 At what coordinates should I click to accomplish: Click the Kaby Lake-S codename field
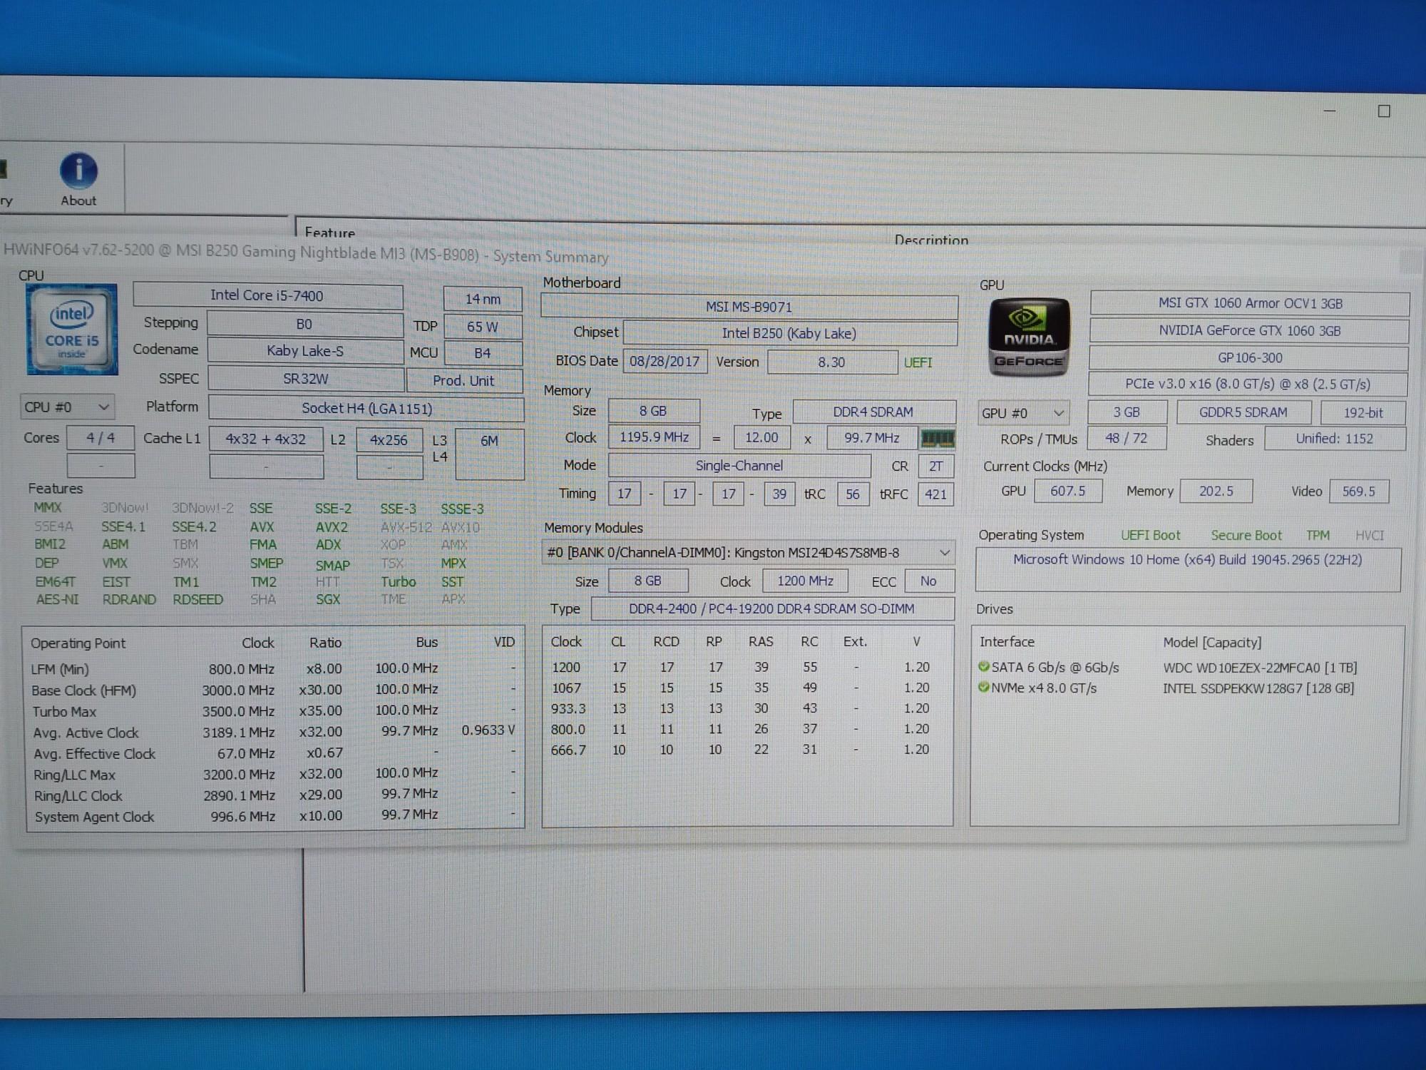(x=305, y=351)
